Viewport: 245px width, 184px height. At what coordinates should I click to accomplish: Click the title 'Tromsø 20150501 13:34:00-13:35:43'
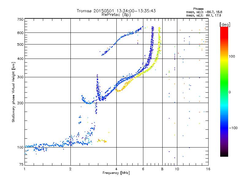(116, 11)
